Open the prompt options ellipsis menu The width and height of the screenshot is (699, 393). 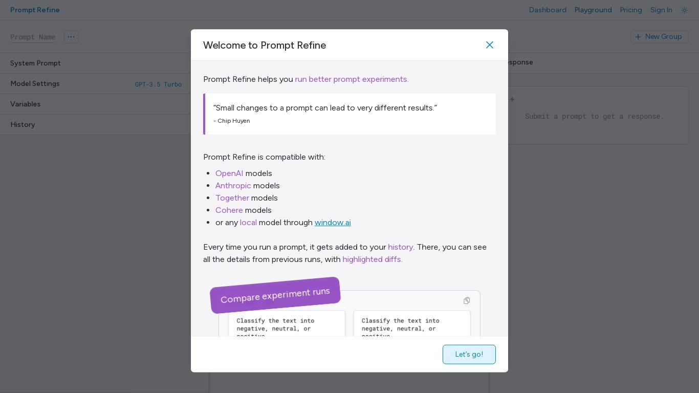(x=71, y=37)
